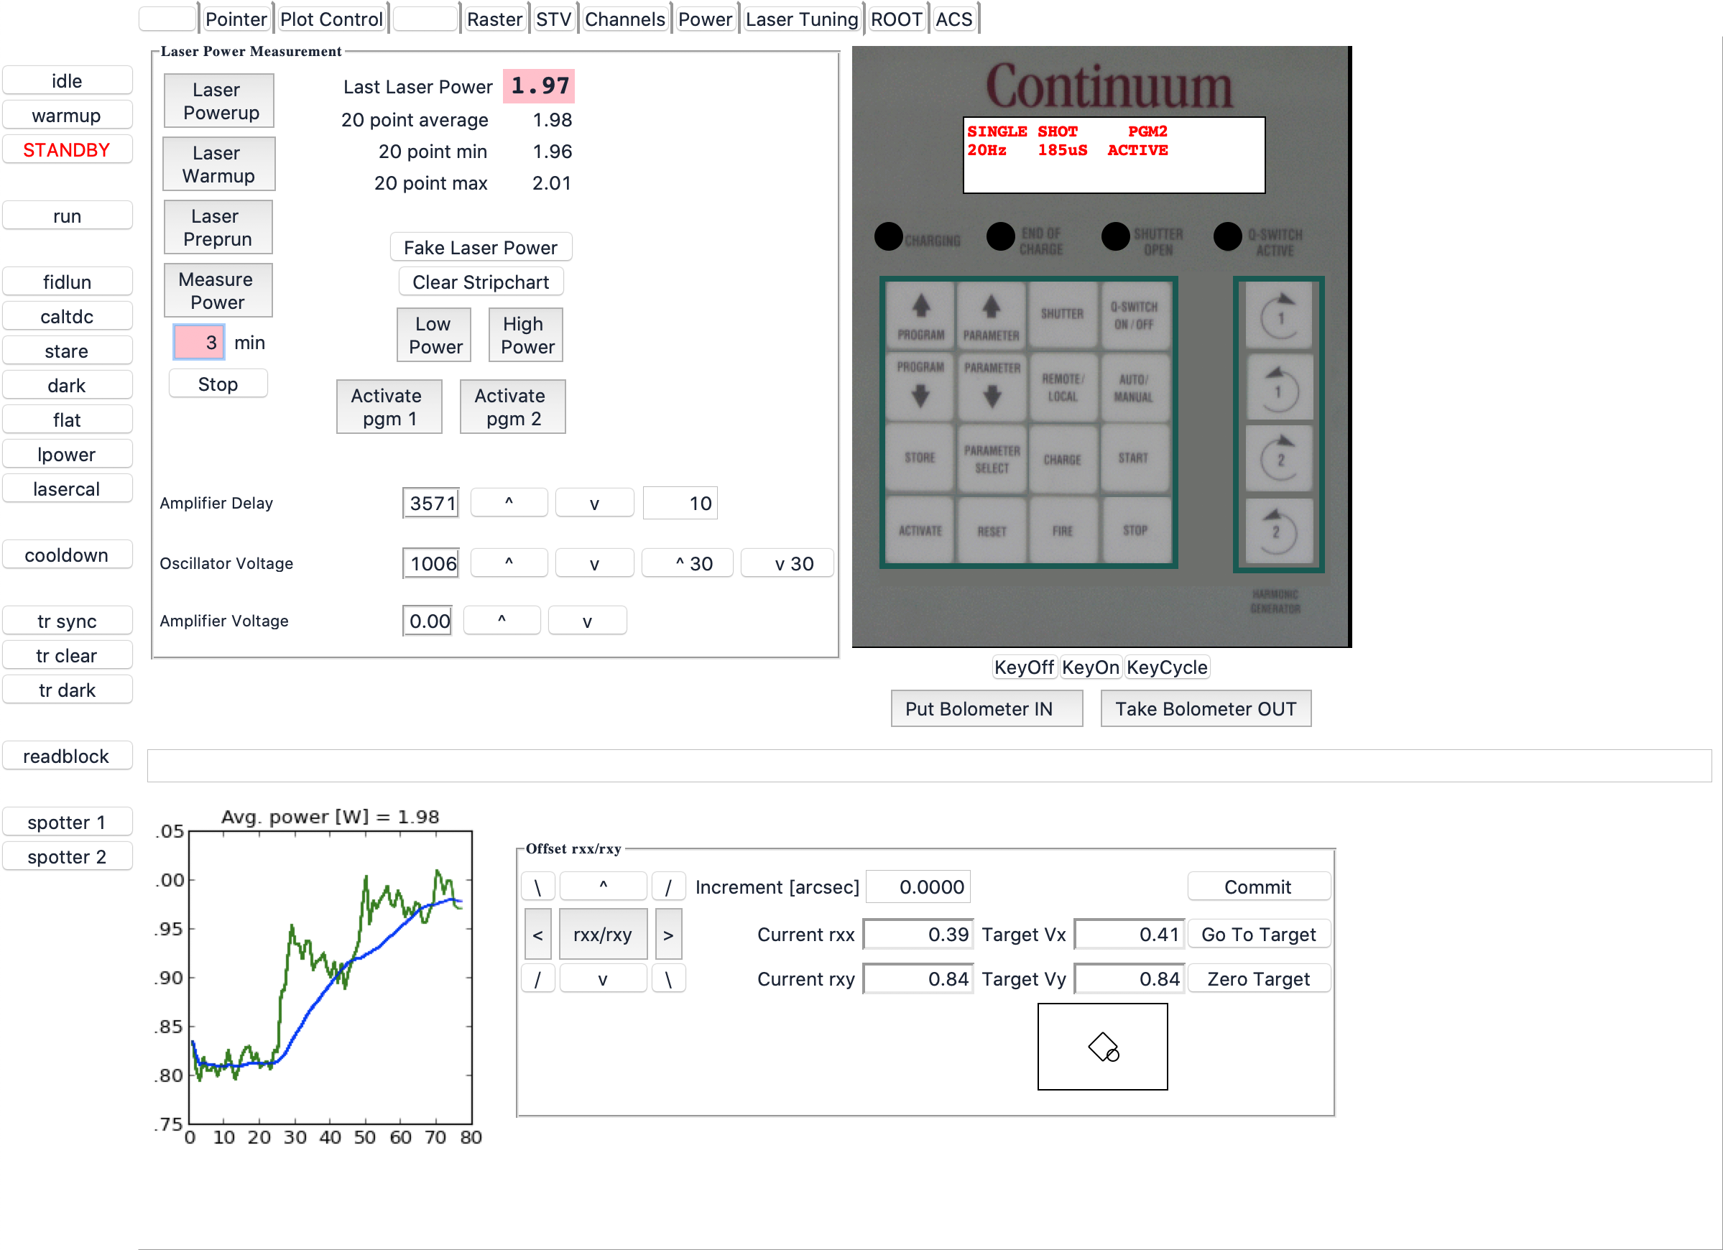1723x1250 pixels.
Task: Click the PARAMETER up arrow key on Continuum panel
Action: point(992,315)
